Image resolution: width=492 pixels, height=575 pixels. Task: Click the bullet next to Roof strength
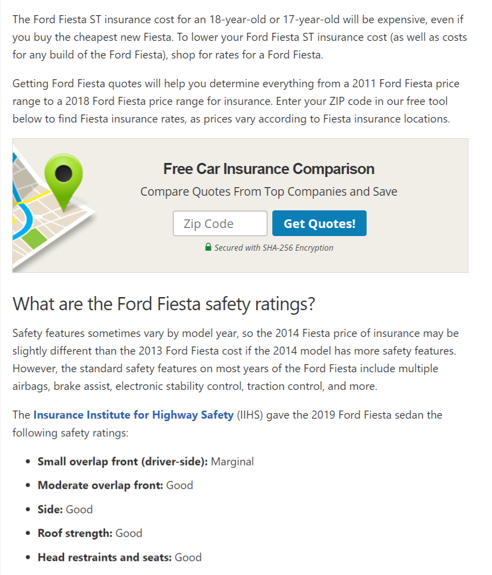(x=28, y=534)
